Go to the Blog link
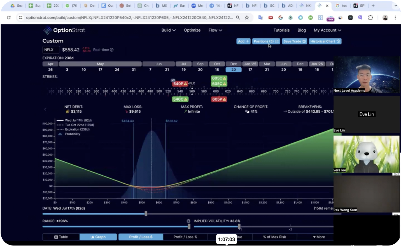401x246 pixels. [302, 30]
